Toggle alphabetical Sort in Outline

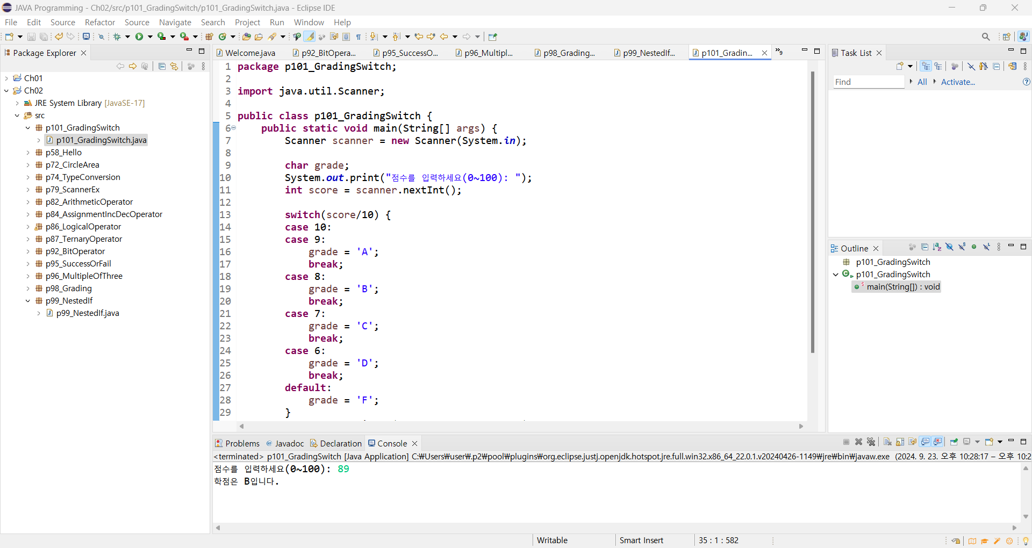(x=937, y=247)
